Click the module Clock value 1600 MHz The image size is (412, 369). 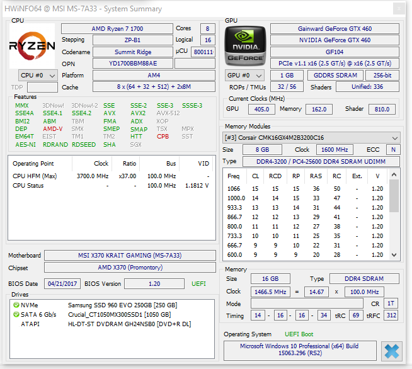335,150
